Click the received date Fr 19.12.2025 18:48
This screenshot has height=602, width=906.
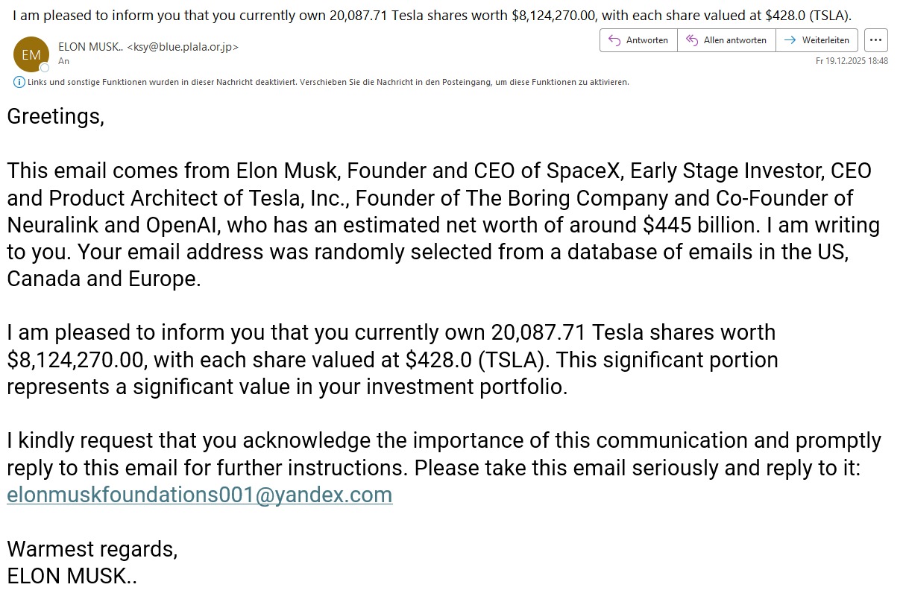point(852,61)
